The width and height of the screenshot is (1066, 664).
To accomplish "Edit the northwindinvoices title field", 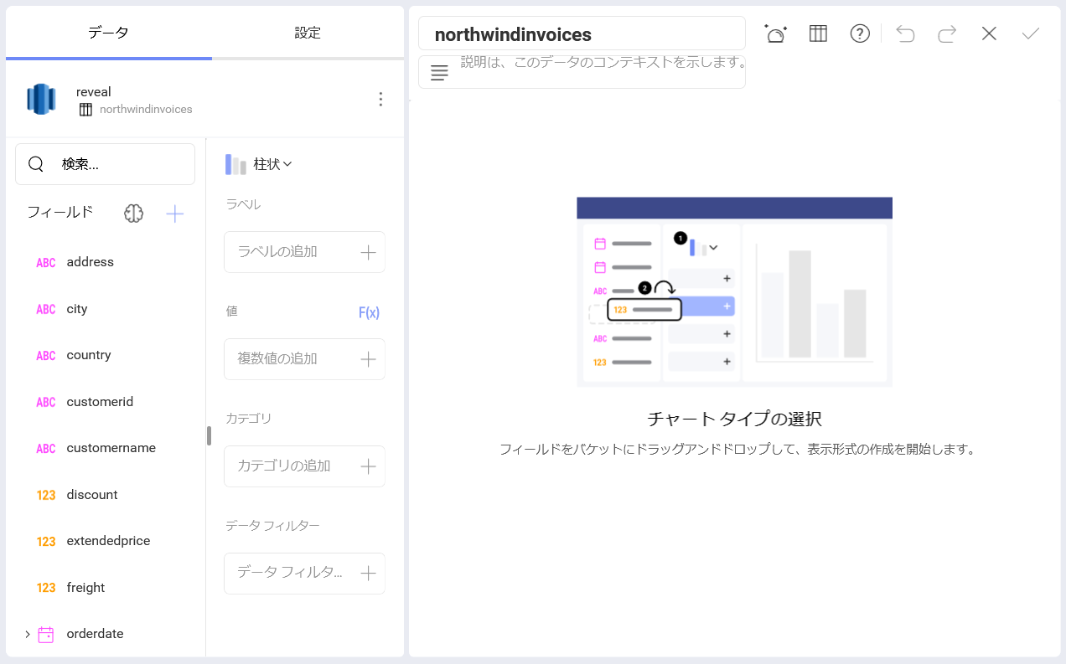I will (582, 33).
